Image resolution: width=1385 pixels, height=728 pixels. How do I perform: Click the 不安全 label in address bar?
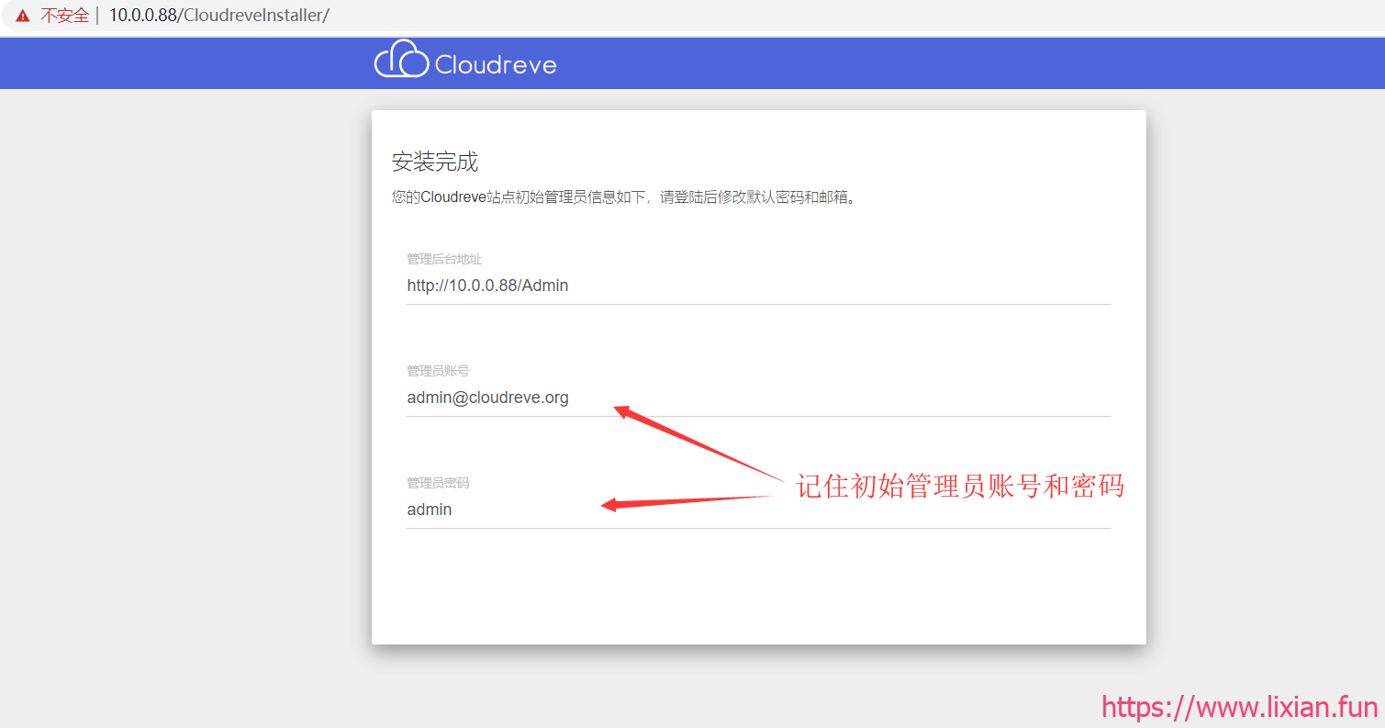pos(64,16)
